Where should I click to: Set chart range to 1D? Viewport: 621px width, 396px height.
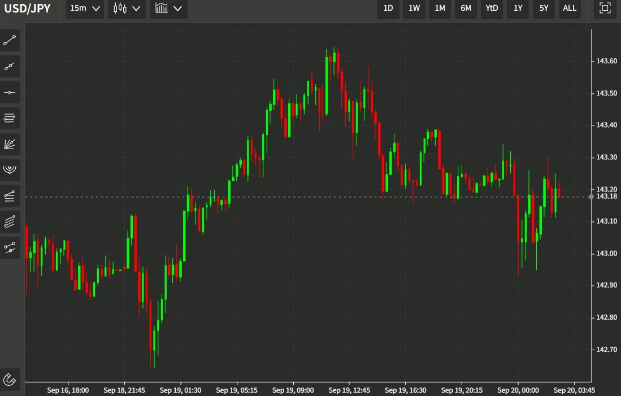[x=388, y=8]
